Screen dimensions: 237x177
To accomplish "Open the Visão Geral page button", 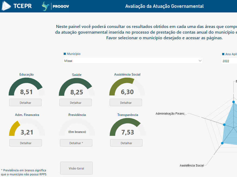I will pos(76,168).
